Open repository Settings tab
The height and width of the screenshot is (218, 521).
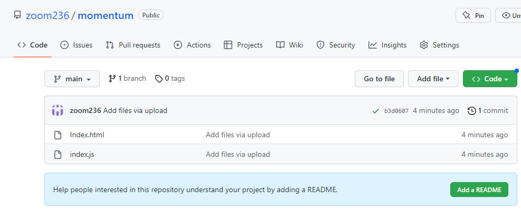[439, 45]
